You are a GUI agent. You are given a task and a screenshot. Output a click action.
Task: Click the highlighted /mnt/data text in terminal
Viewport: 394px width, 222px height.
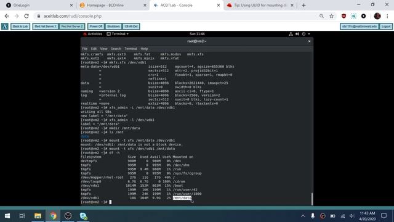(x=182, y=198)
